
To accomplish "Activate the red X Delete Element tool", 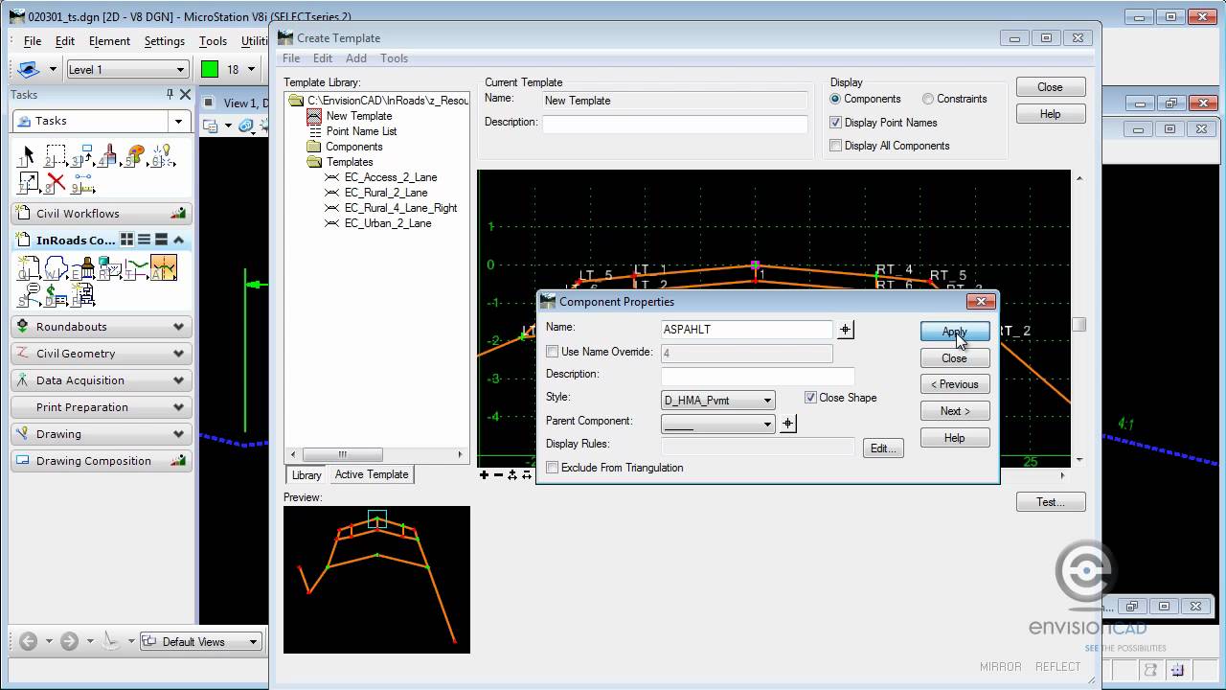I will click(55, 182).
